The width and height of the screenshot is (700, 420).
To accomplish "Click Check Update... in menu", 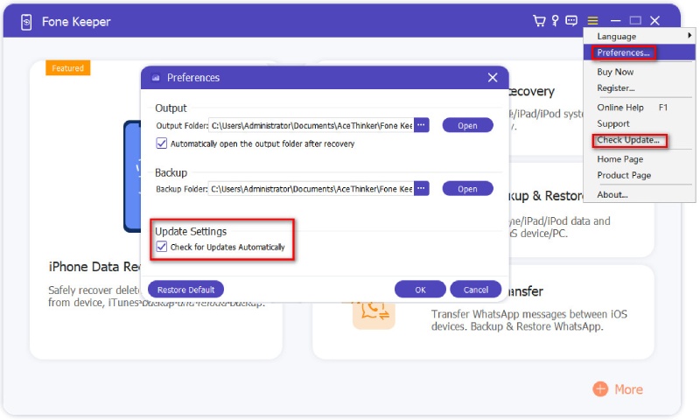I will (x=640, y=140).
